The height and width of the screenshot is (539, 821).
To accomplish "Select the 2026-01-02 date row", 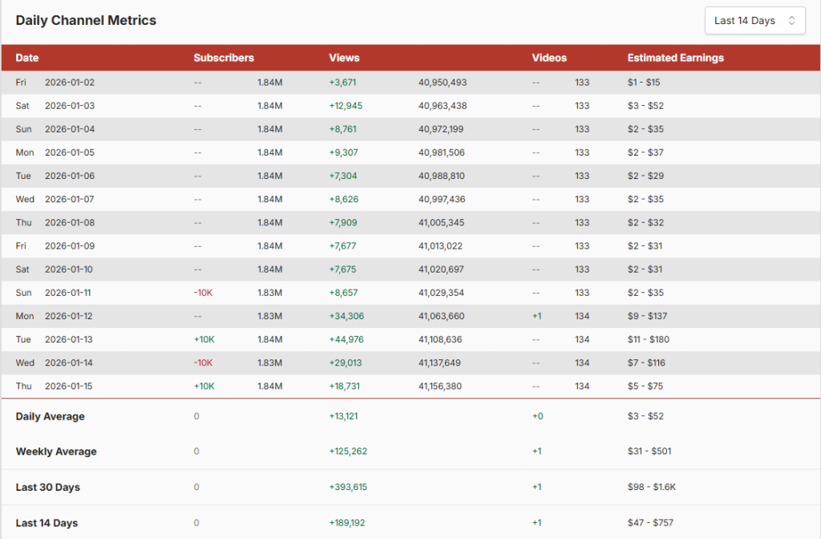I will pyautogui.click(x=69, y=83).
